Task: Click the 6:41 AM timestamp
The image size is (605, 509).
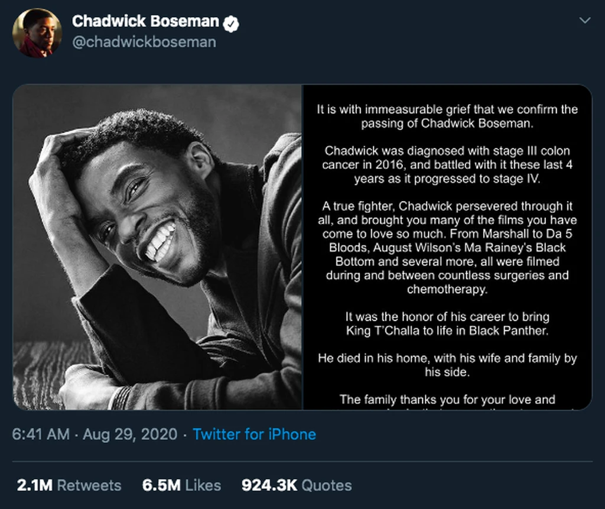Action: coord(41,434)
